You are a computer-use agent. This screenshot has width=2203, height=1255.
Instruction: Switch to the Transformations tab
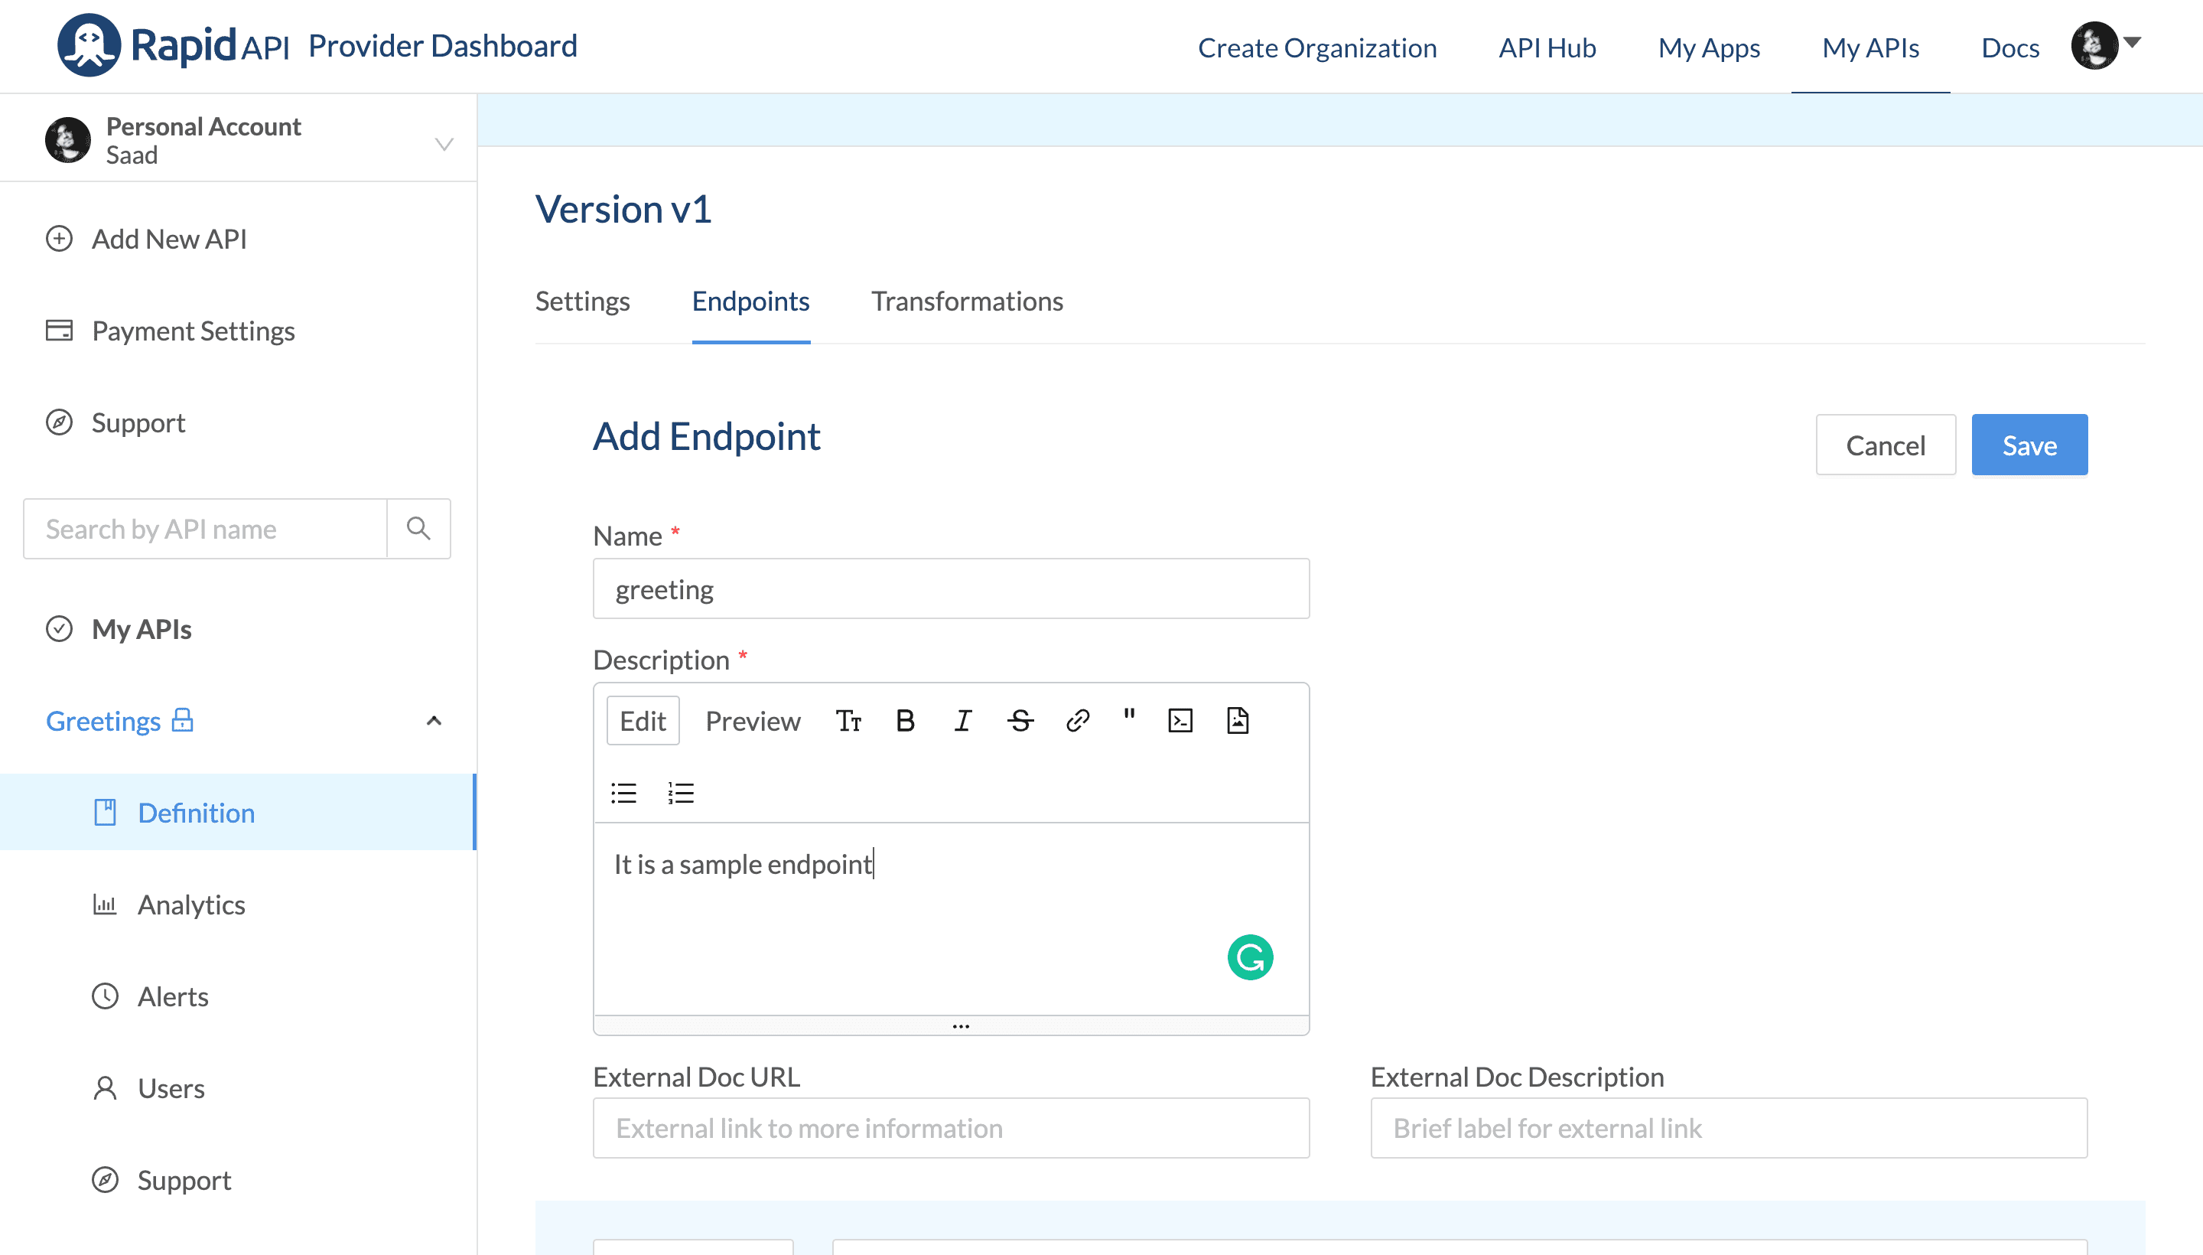968,300
